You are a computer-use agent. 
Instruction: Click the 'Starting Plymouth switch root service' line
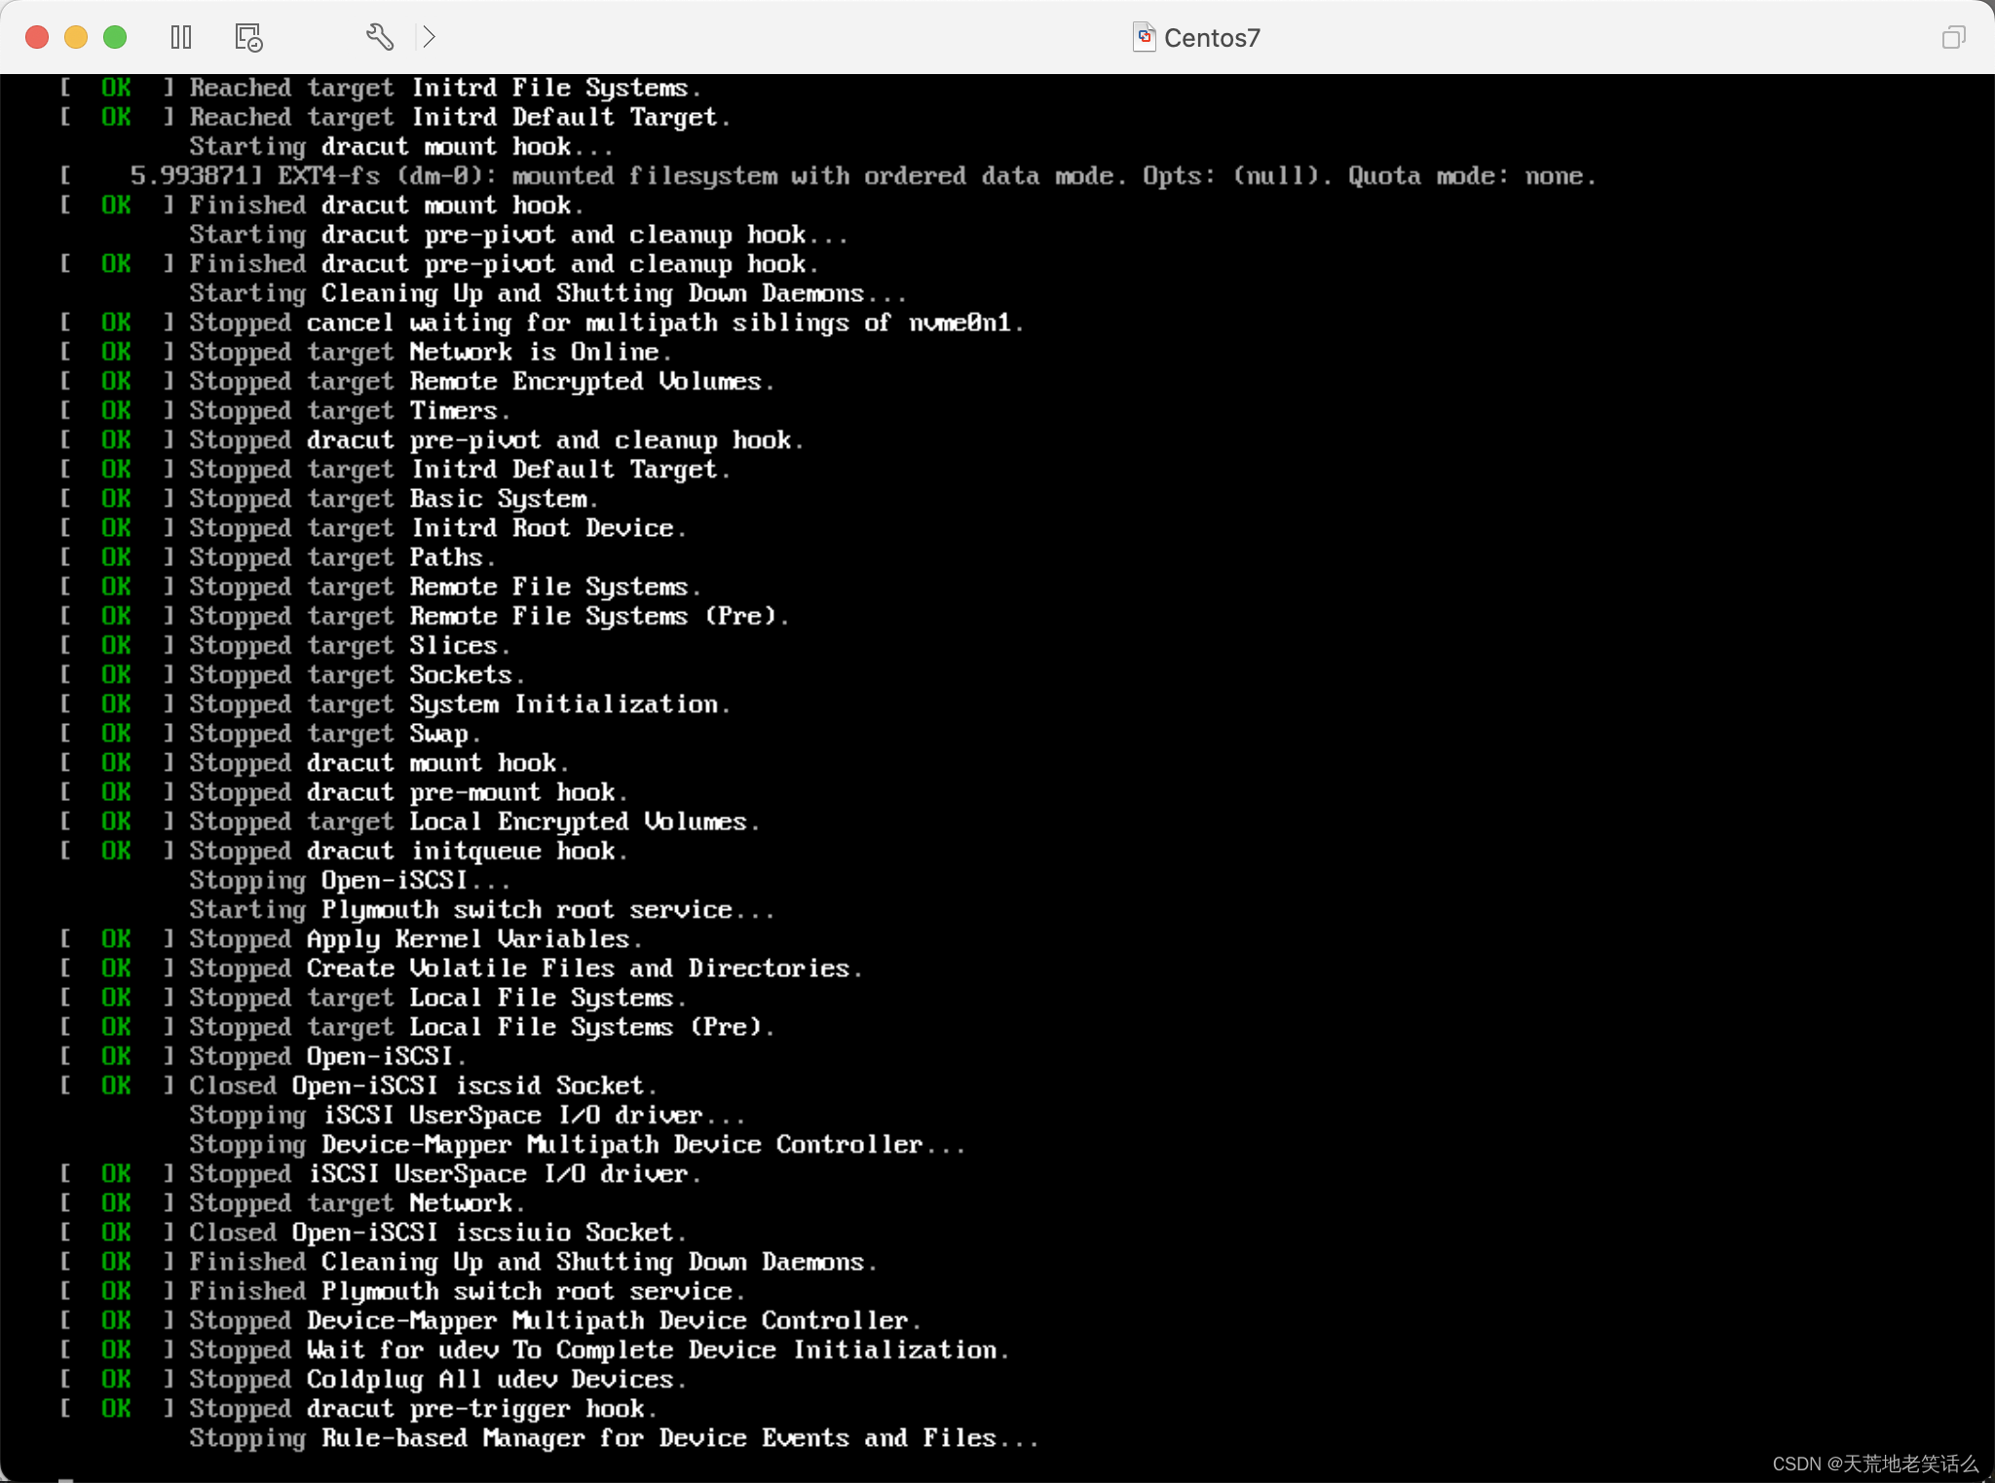tap(481, 910)
